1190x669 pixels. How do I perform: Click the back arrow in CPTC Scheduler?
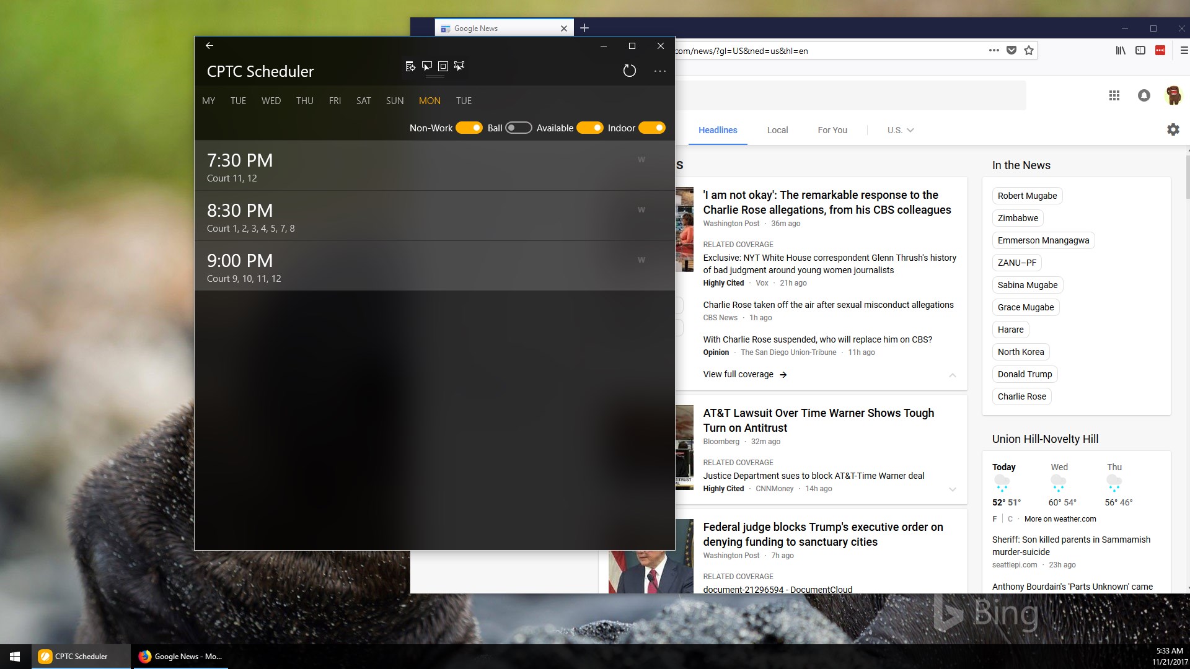pos(209,45)
